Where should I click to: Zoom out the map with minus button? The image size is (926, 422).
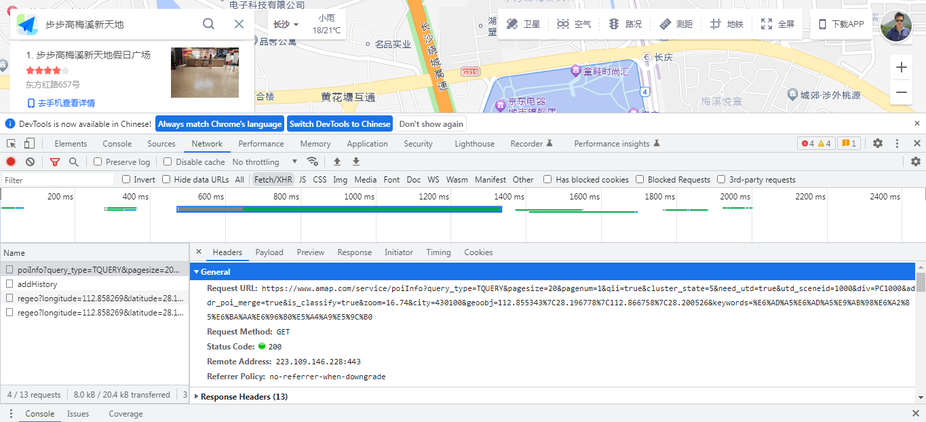click(x=901, y=92)
